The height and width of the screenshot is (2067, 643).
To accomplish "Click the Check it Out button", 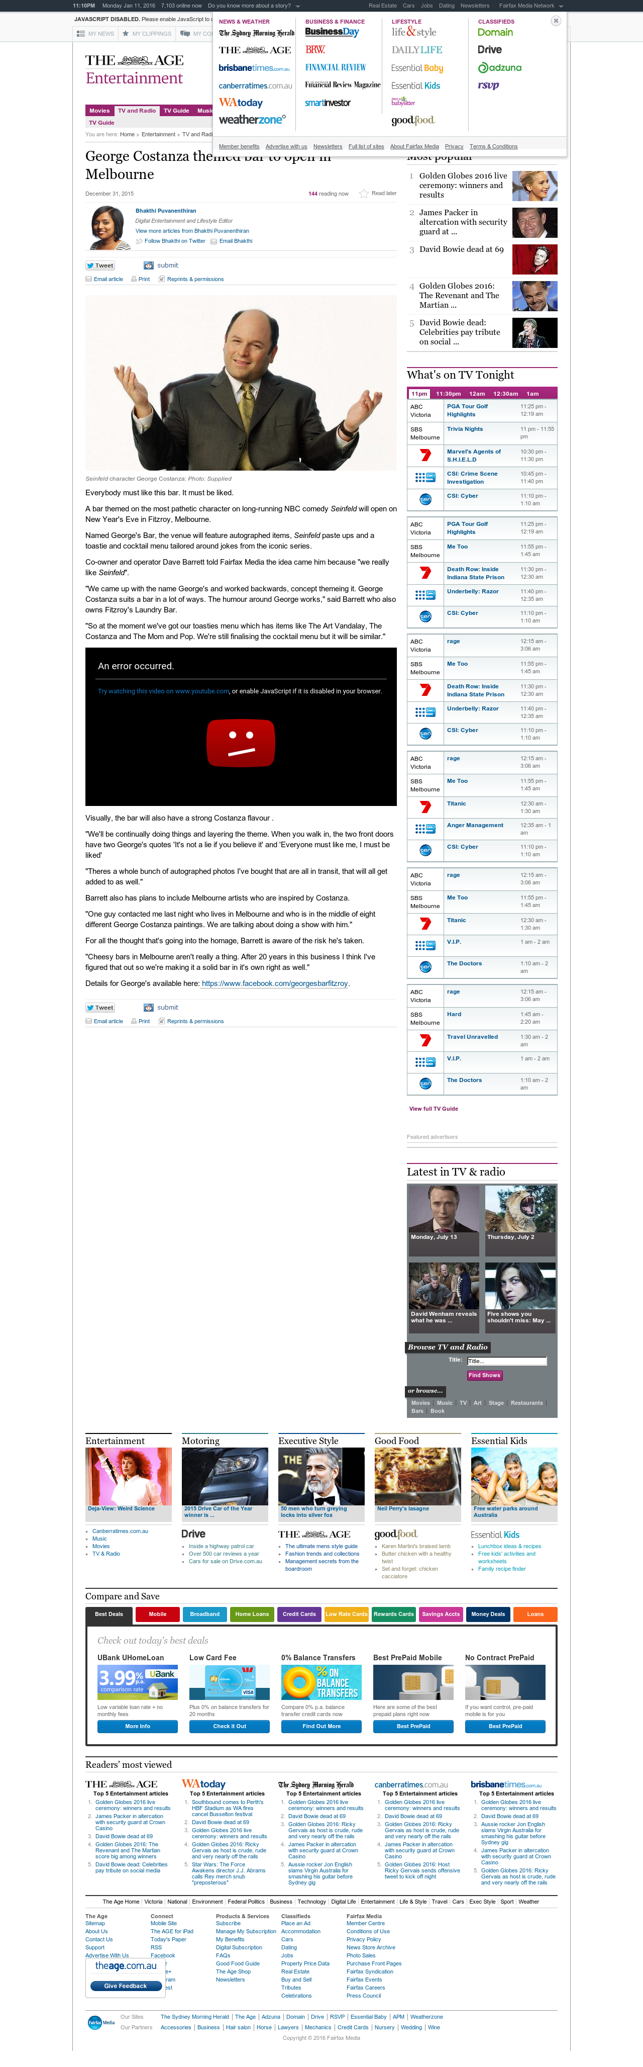I will pyautogui.click(x=229, y=1726).
